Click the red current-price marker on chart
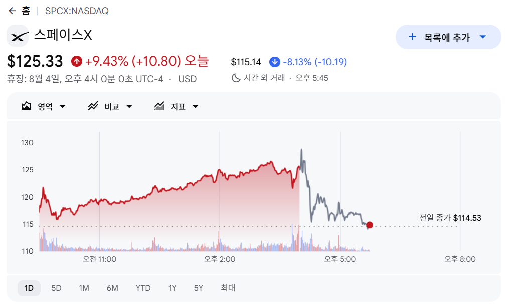506x305 pixels. tap(370, 225)
